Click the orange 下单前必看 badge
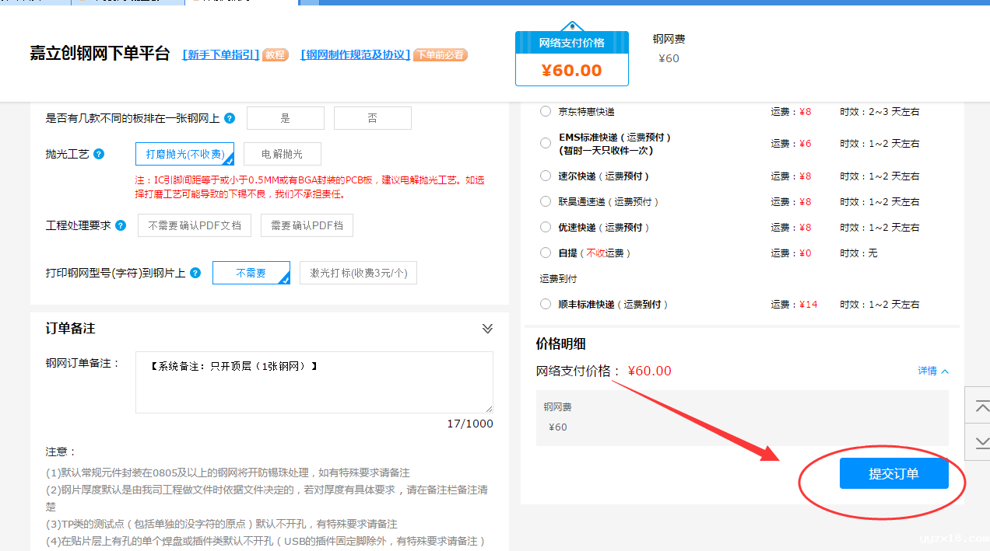 pos(440,55)
